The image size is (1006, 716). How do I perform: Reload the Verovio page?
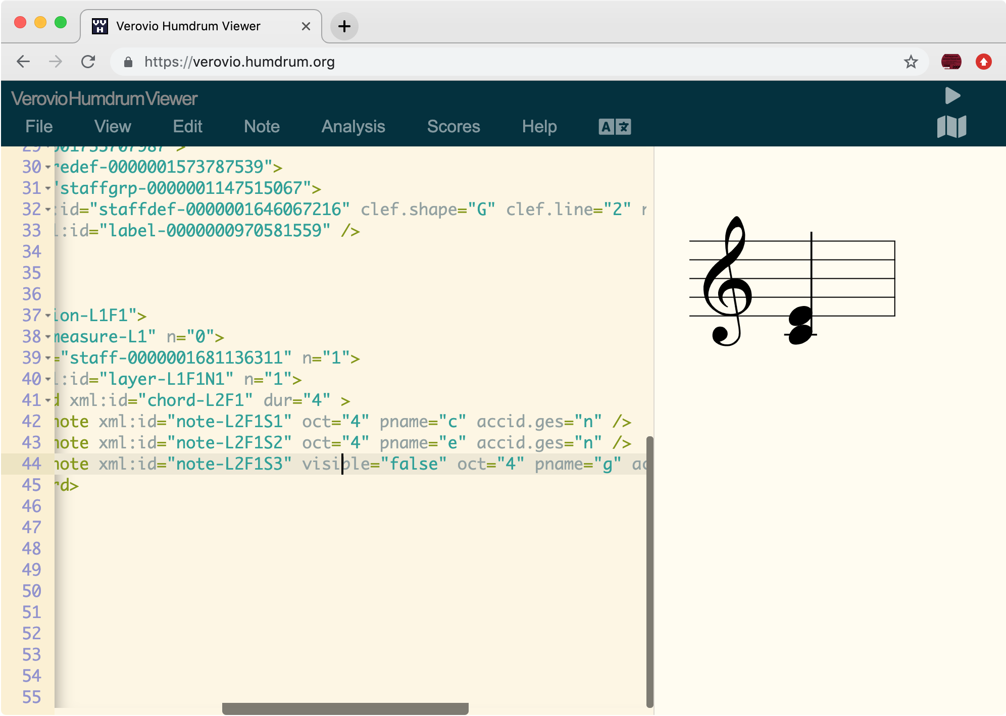[88, 62]
